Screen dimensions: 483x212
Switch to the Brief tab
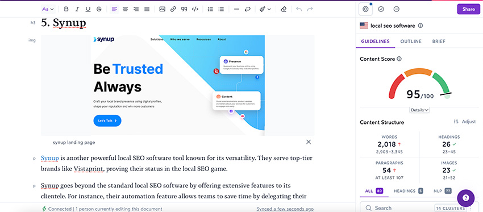pos(439,41)
